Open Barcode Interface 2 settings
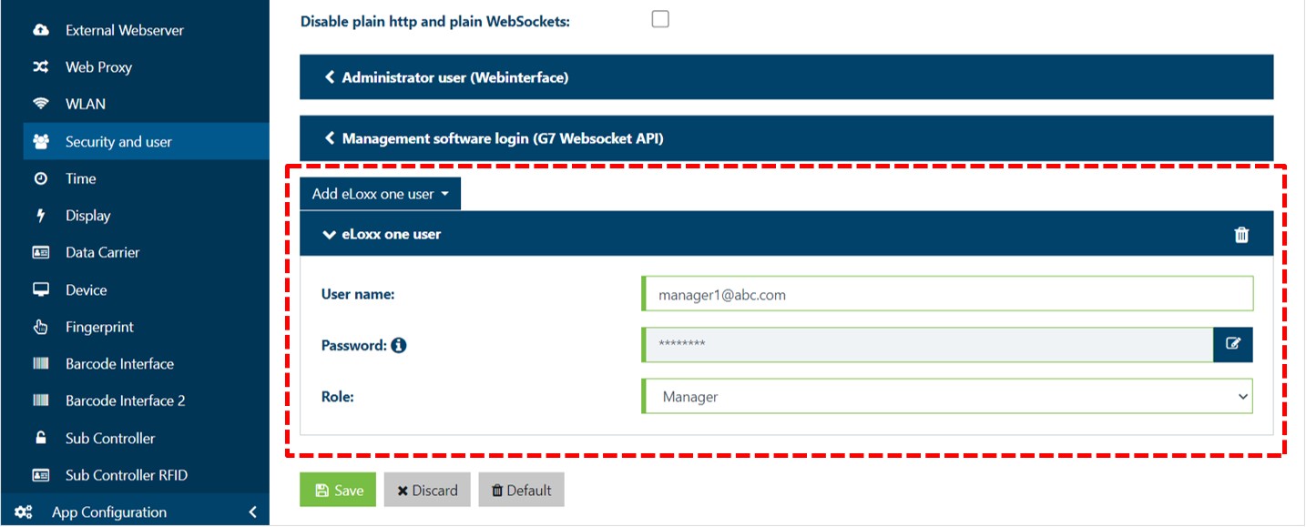The height and width of the screenshot is (527, 1306). [x=125, y=400]
